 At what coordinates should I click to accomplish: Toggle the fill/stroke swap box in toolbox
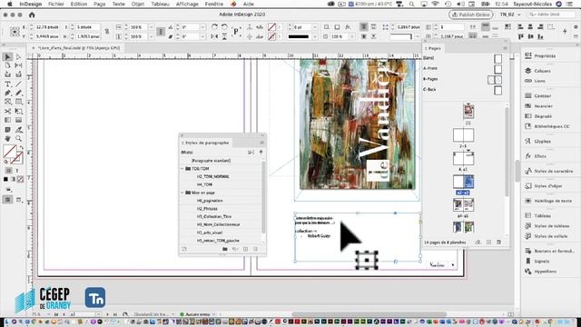tap(21, 147)
